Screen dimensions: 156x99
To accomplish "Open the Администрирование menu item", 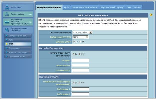I will (18, 52).
